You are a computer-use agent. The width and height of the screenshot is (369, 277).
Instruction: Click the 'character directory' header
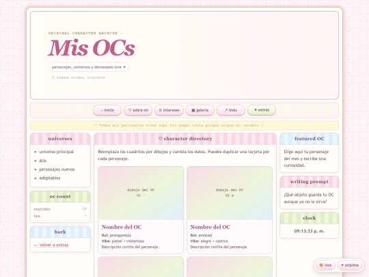(185, 139)
